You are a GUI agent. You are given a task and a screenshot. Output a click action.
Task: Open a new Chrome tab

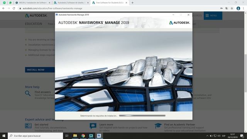pyautogui.click(x=132, y=3)
